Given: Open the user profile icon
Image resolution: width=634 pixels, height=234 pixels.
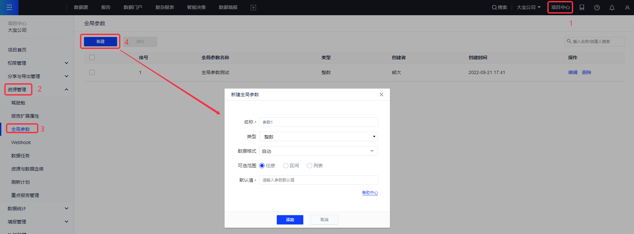Looking at the screenshot, I should click(627, 7).
